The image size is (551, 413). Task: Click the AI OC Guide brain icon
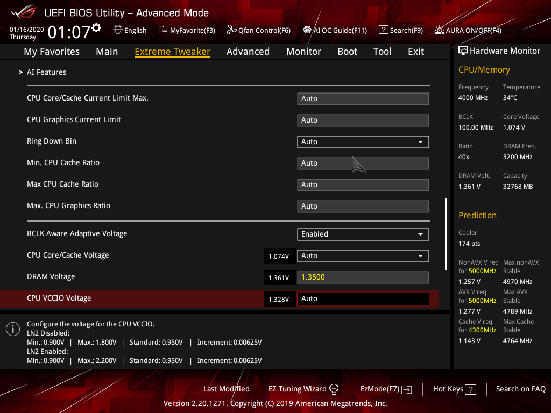[307, 30]
